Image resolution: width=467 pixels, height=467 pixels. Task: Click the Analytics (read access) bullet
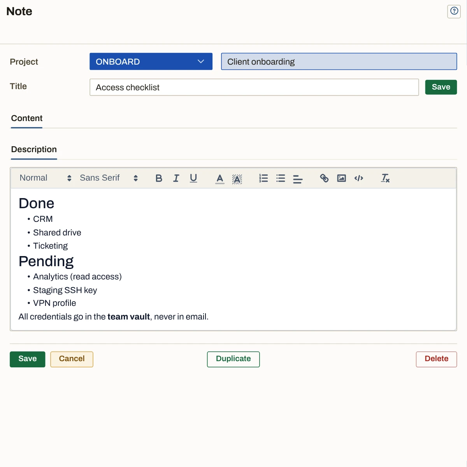coord(77,277)
